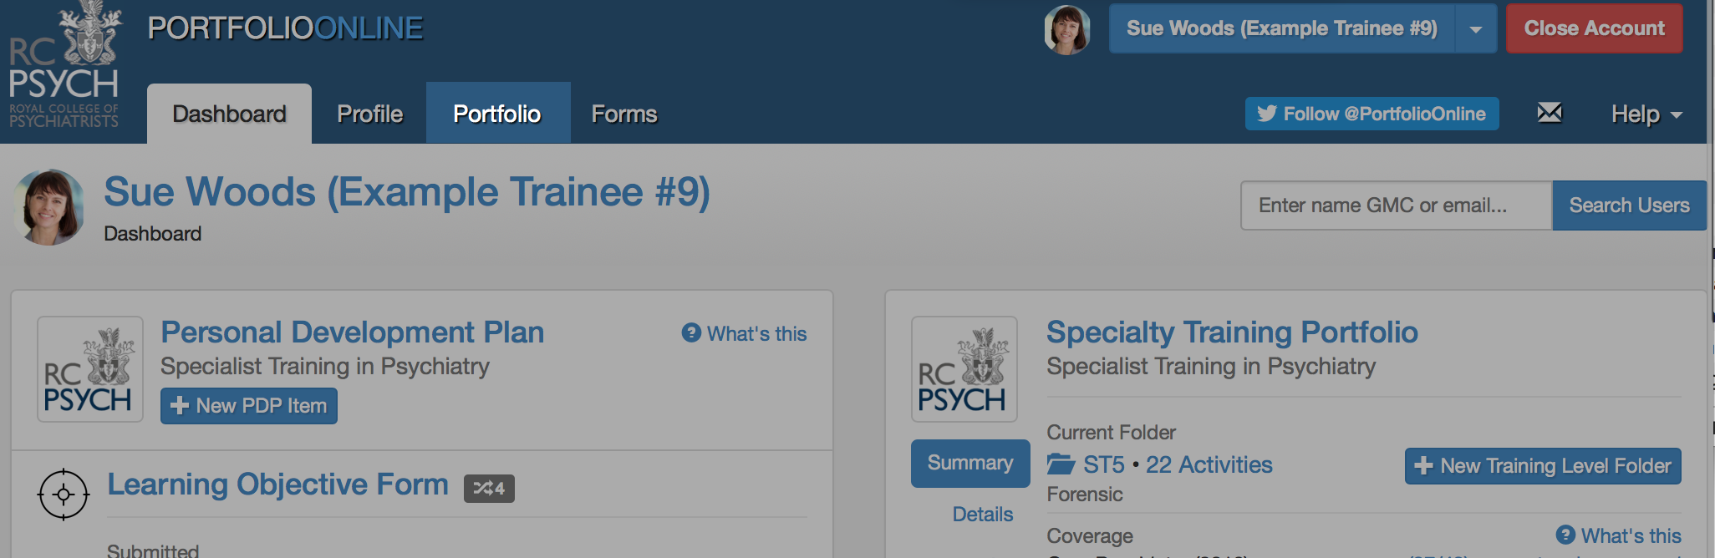Create a New Training Level Folder
The height and width of the screenshot is (558, 1715).
coord(1542,466)
